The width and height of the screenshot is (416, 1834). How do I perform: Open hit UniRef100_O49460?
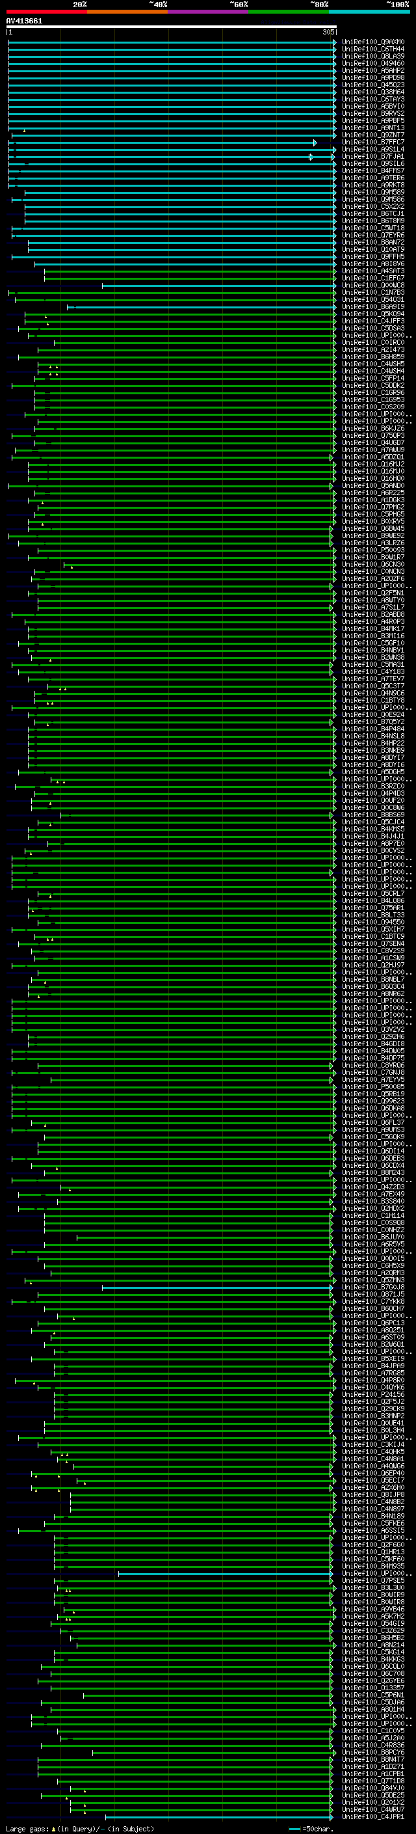click(372, 63)
